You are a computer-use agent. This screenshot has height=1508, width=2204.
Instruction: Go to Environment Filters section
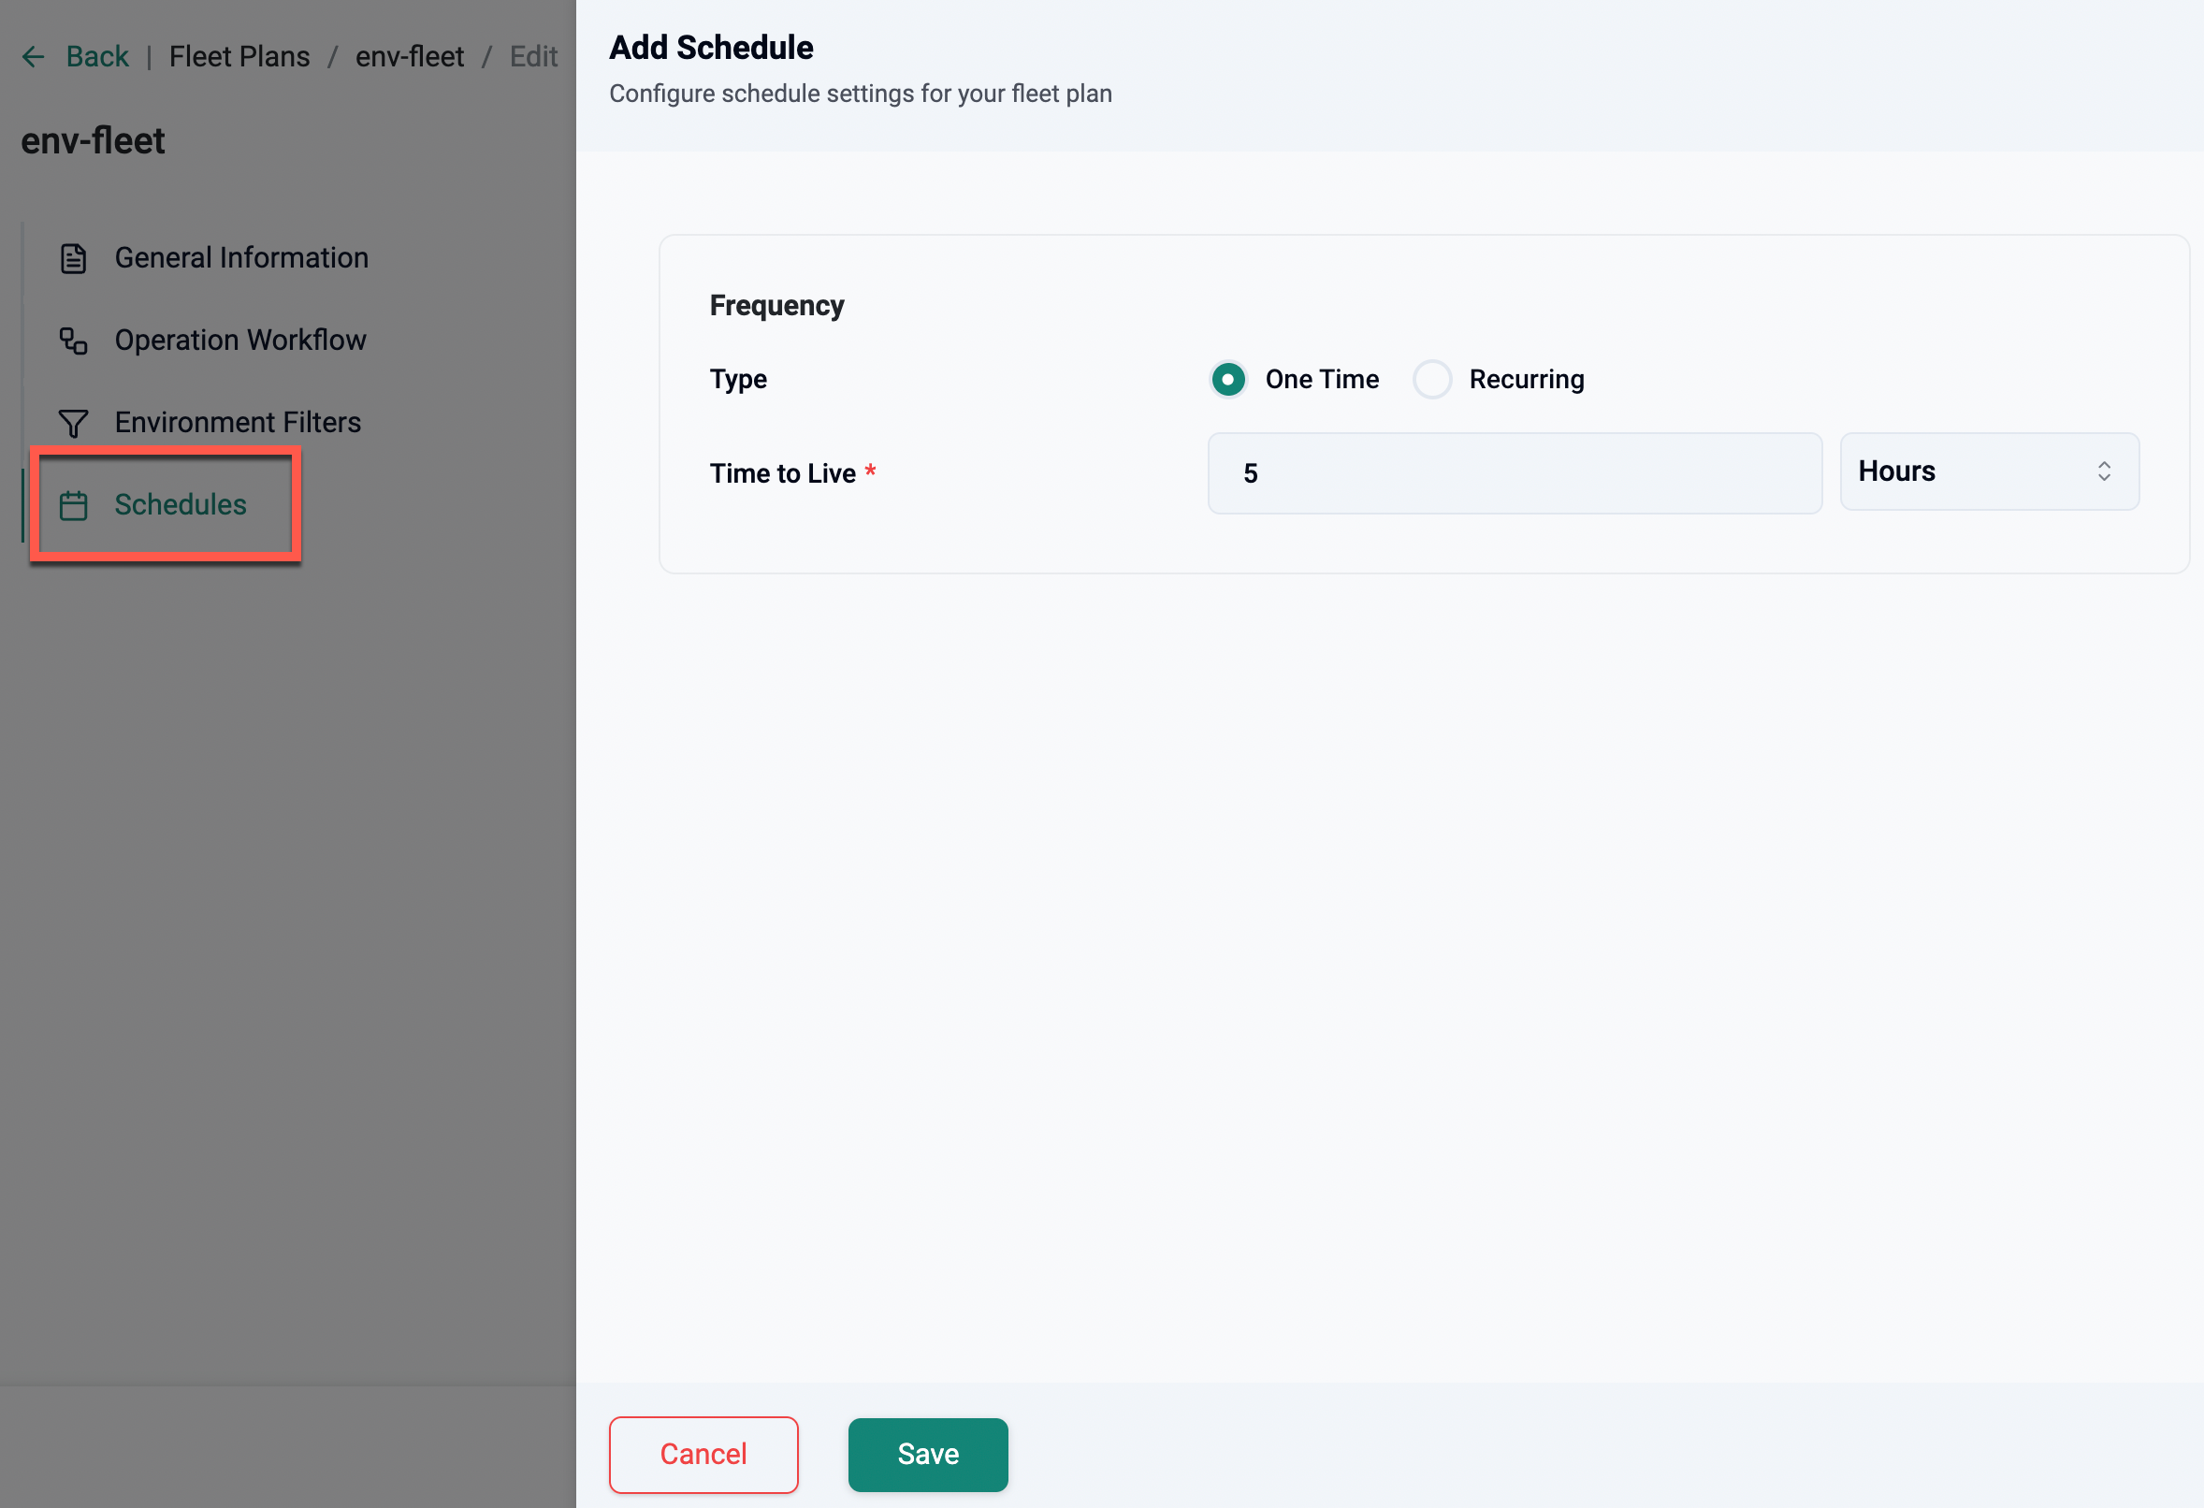tap(237, 423)
